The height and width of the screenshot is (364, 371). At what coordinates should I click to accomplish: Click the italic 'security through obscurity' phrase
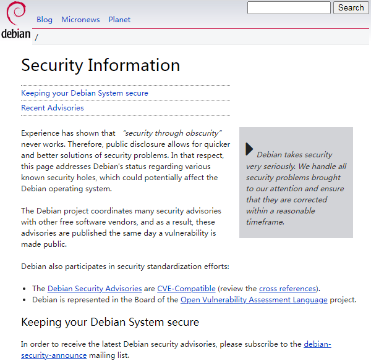coord(173,133)
